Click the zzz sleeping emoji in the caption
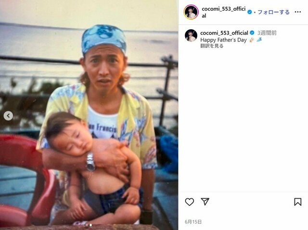The image size is (308, 230). coord(259,40)
